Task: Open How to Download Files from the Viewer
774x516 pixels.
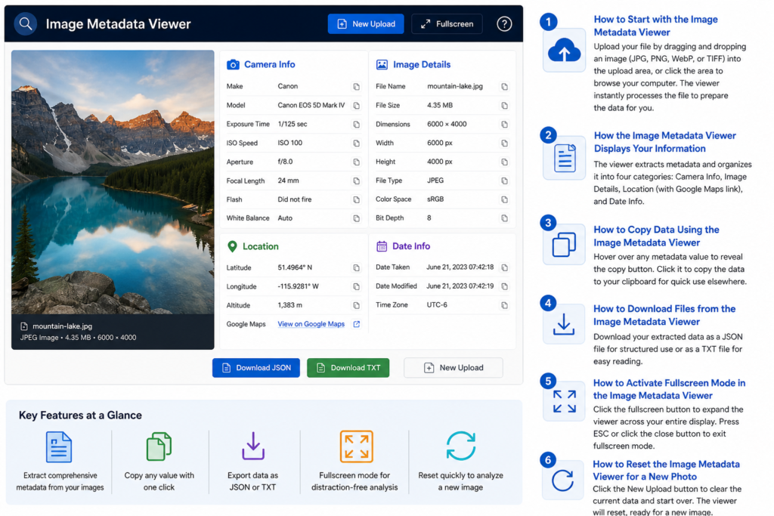Action: point(664,315)
